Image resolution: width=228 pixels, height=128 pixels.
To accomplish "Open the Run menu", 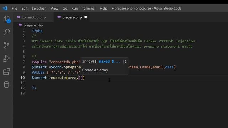I will [74, 9].
